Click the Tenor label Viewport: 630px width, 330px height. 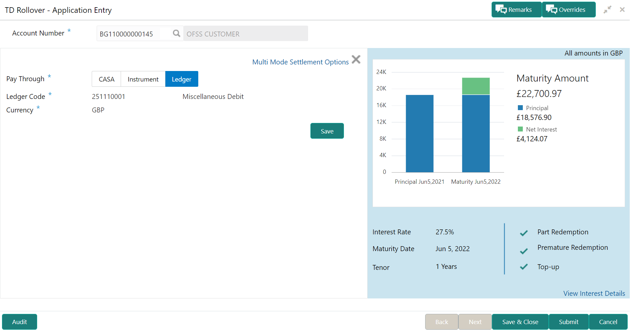[381, 267]
